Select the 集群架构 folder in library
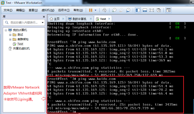This screenshot has height=114, width=194. (23, 39)
